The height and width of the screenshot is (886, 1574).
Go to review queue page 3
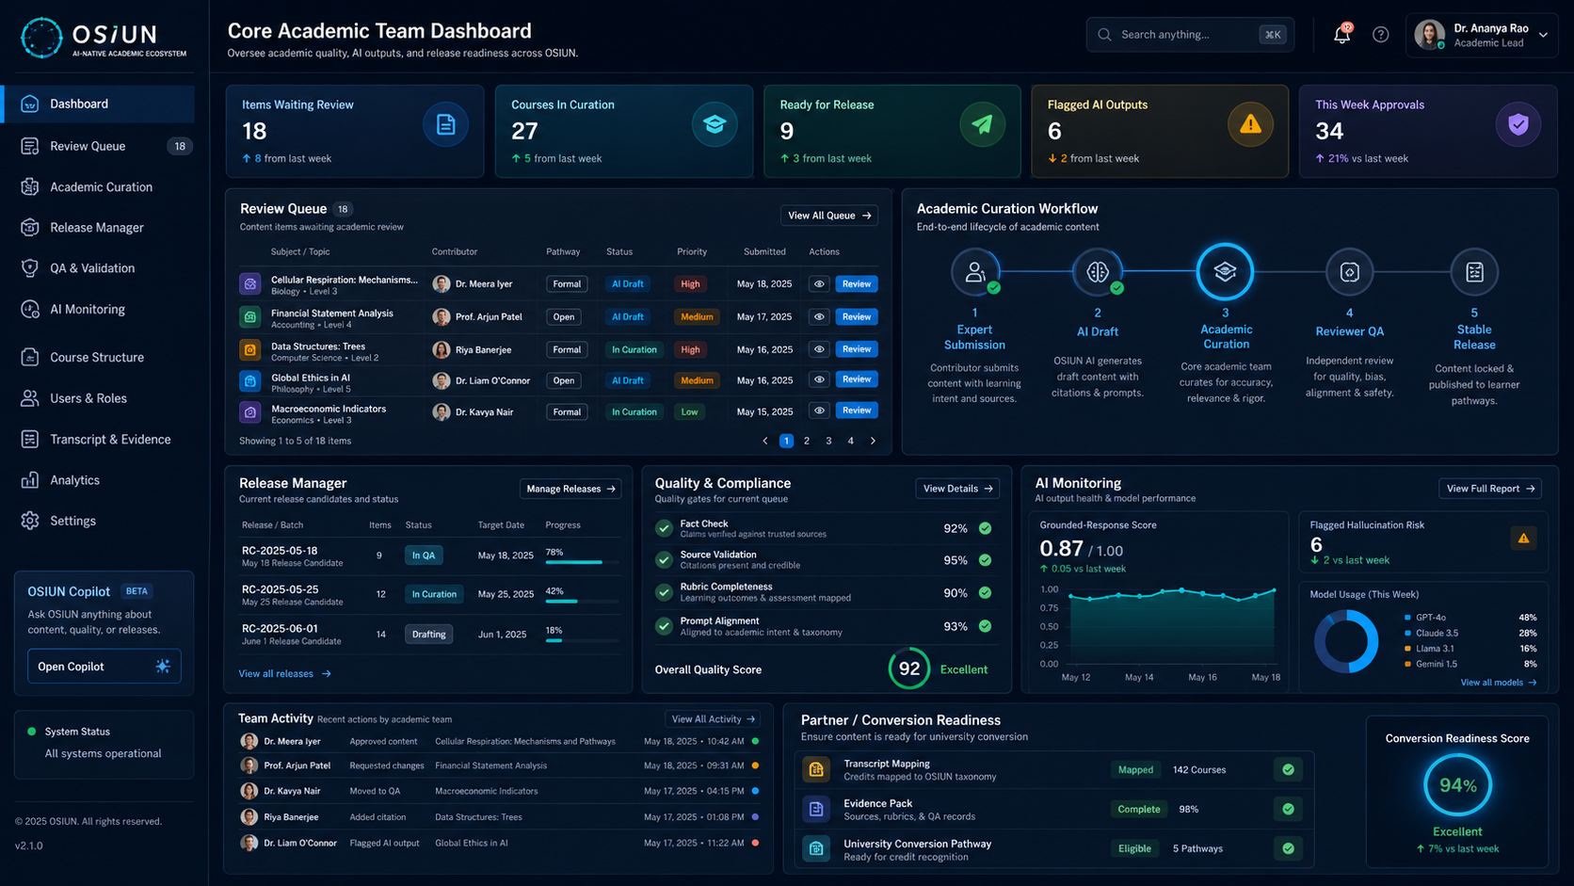click(828, 441)
